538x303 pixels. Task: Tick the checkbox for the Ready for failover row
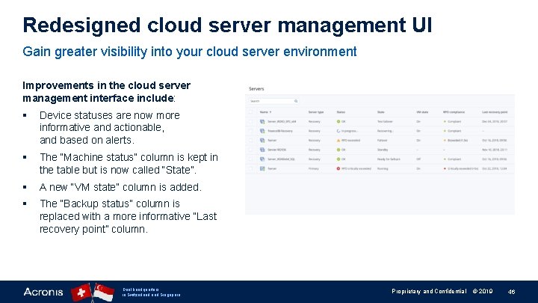(250, 159)
